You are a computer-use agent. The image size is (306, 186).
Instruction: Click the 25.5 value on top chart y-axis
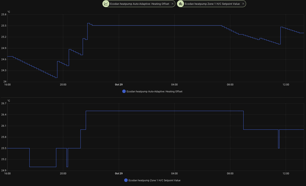tap(4, 26)
